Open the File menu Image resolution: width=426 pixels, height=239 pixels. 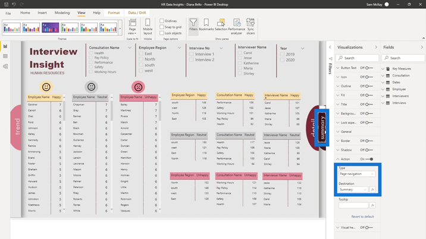(x=8, y=13)
